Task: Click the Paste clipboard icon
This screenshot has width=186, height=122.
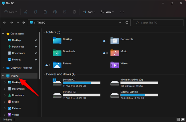Action: (x=45, y=12)
